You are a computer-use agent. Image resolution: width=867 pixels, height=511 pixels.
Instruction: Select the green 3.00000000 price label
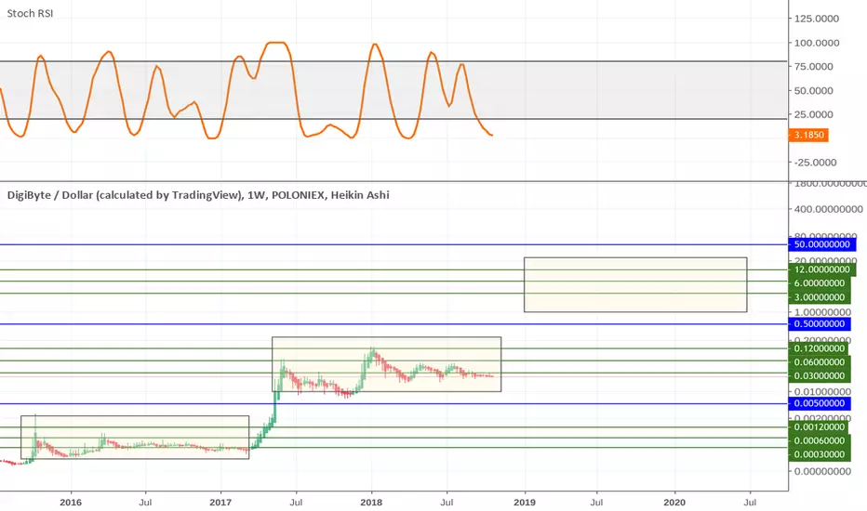pos(819,297)
